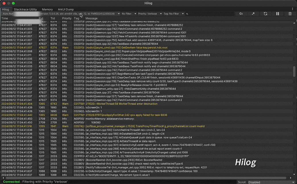Clear all logs with the trash icon
This screenshot has height=184, width=297.
(290, 14)
